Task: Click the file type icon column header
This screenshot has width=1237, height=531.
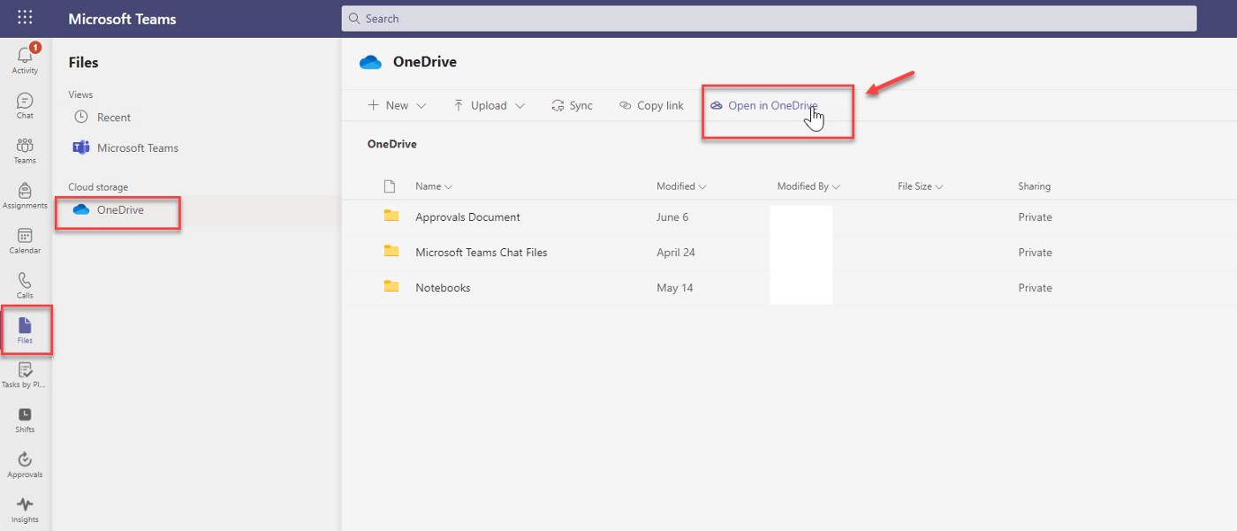Action: point(389,186)
